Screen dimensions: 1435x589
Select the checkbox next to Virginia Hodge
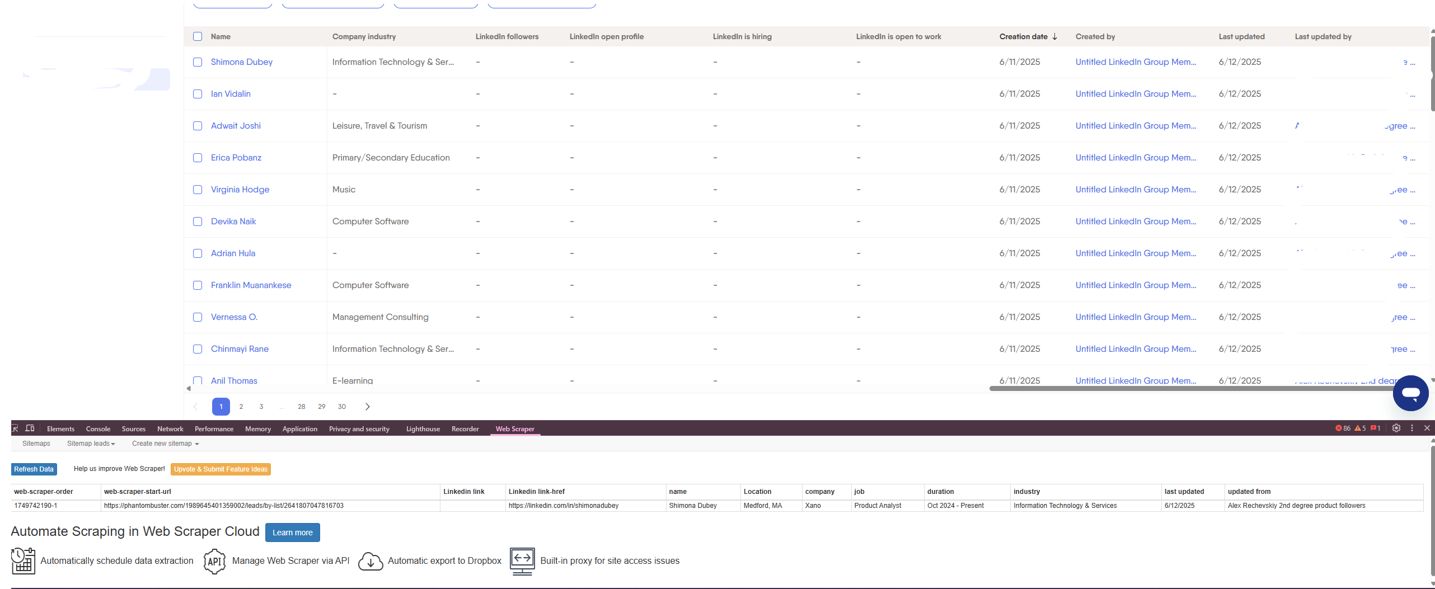198,190
